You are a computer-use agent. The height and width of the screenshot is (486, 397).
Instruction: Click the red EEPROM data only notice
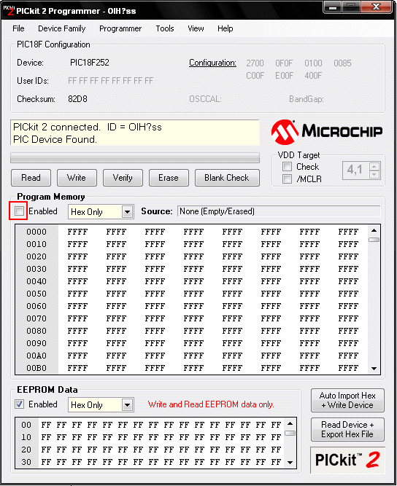point(211,404)
